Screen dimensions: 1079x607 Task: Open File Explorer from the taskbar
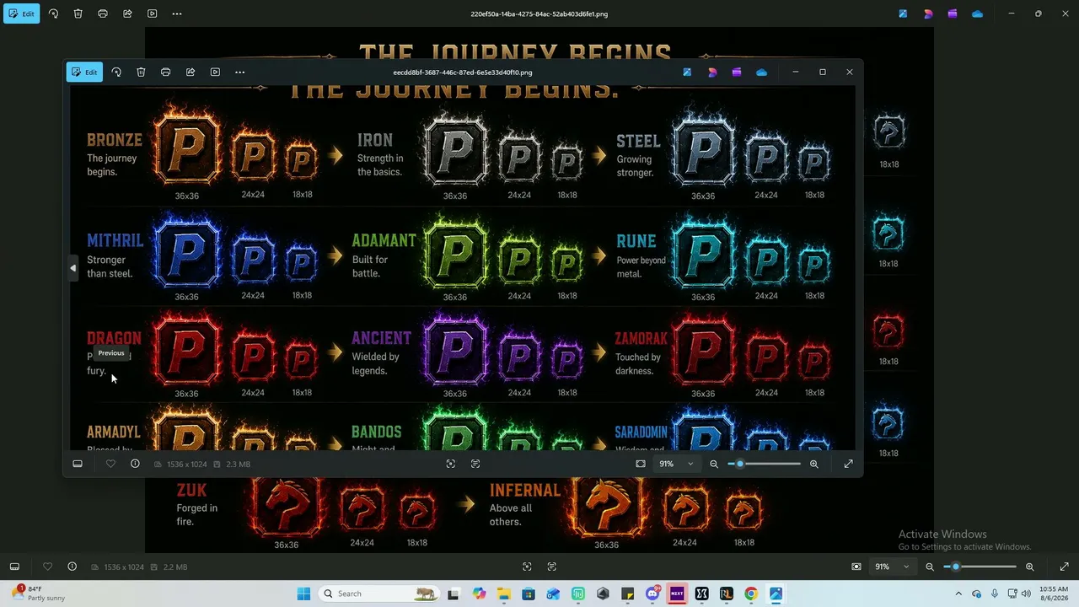[503, 594]
